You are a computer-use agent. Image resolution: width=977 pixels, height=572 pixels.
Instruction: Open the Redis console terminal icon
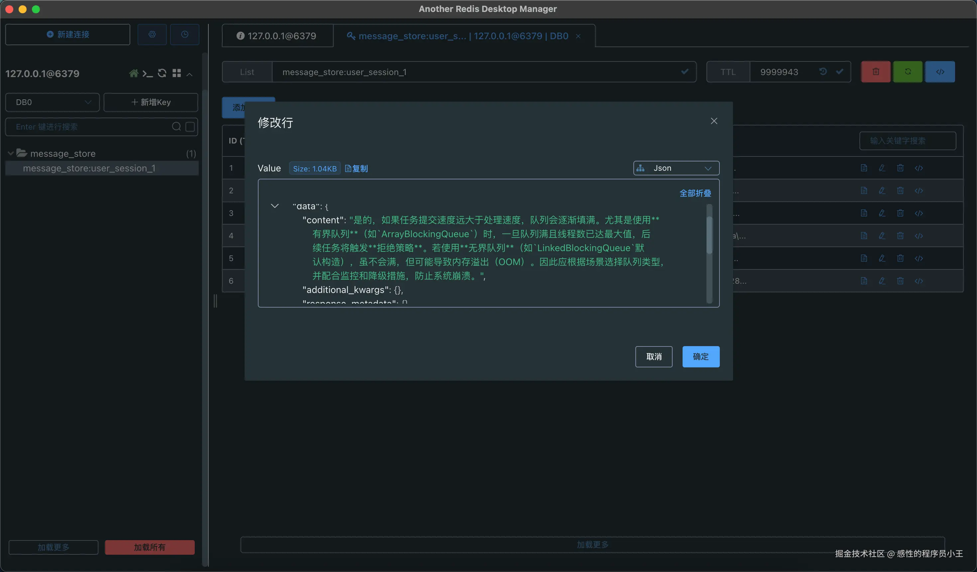147,74
